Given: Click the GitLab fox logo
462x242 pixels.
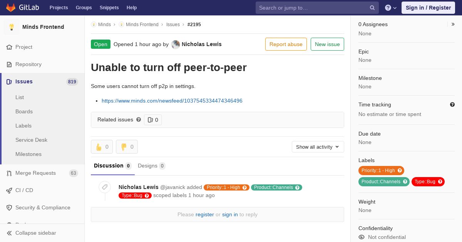Looking at the screenshot, I should (x=11, y=8).
